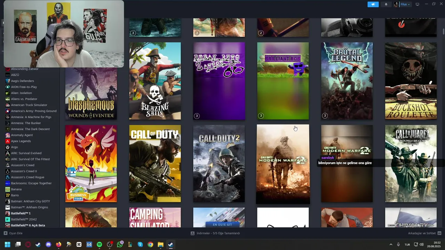
Task: Click the Apex Legends icon in sidebar
Action: [x=8, y=141]
